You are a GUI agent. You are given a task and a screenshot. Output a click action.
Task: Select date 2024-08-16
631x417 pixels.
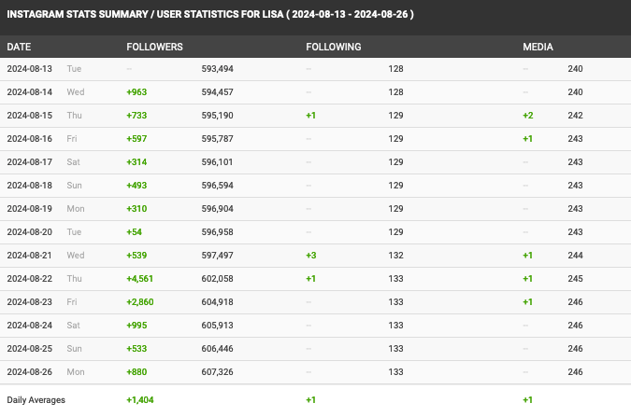point(29,139)
